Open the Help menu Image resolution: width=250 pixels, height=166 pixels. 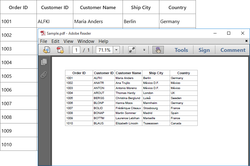[103, 41]
